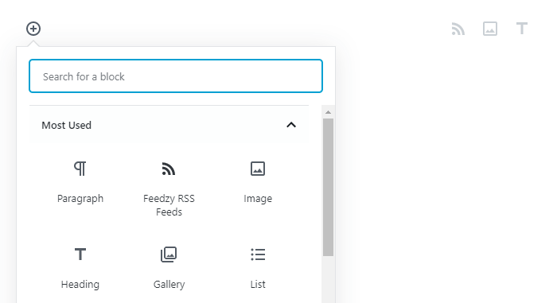The height and width of the screenshot is (303, 557).
Task: Click the faded Heading T shortcut at top right
Action: tap(521, 29)
